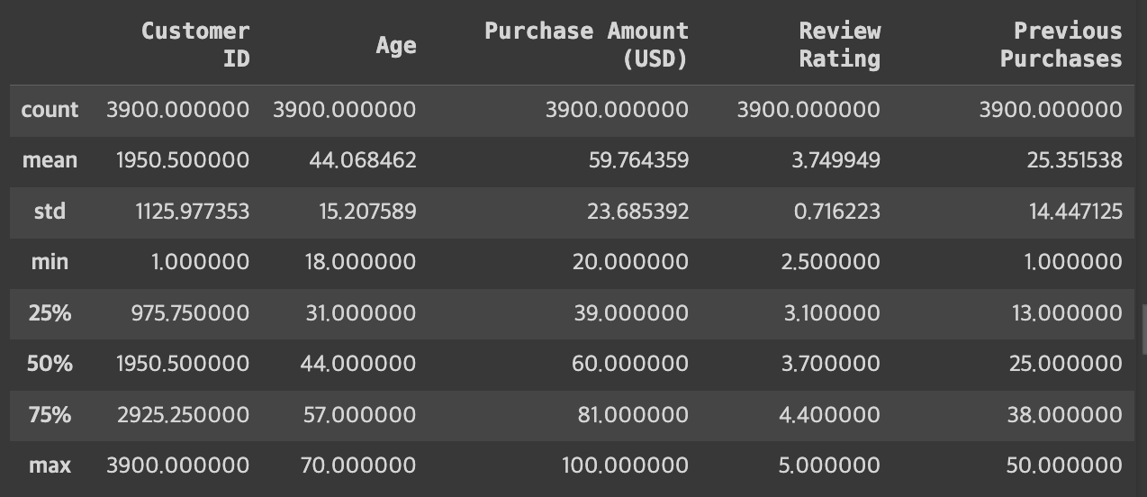Select the 75% row label
Viewport: 1147px width, 497px height.
(x=50, y=415)
